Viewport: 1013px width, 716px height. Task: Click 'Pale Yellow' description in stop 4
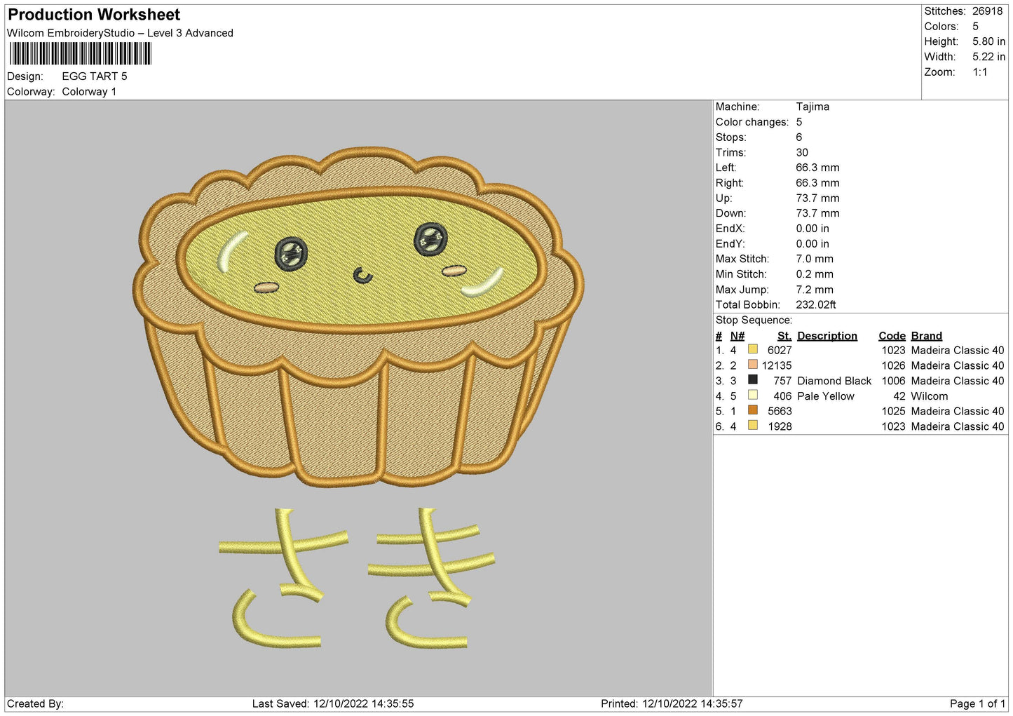point(826,397)
